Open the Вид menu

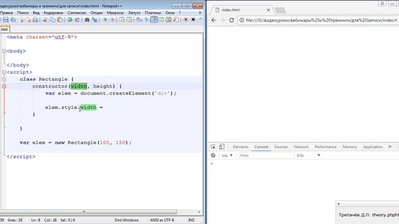tap(36, 12)
